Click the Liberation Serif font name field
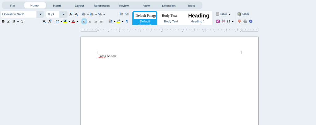The width and height of the screenshot is (316, 125). 18,14
